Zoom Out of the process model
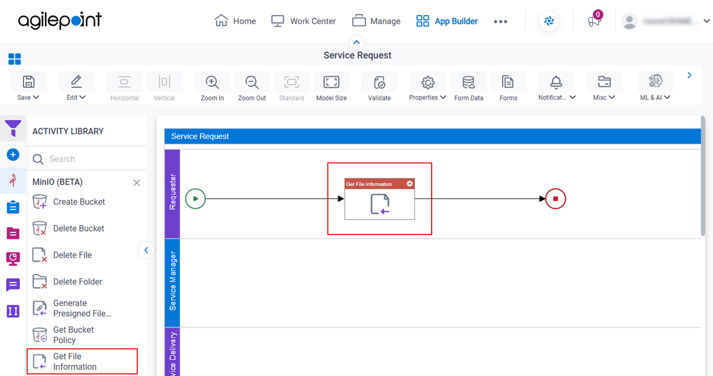Image resolution: width=713 pixels, height=376 pixels. pyautogui.click(x=252, y=82)
